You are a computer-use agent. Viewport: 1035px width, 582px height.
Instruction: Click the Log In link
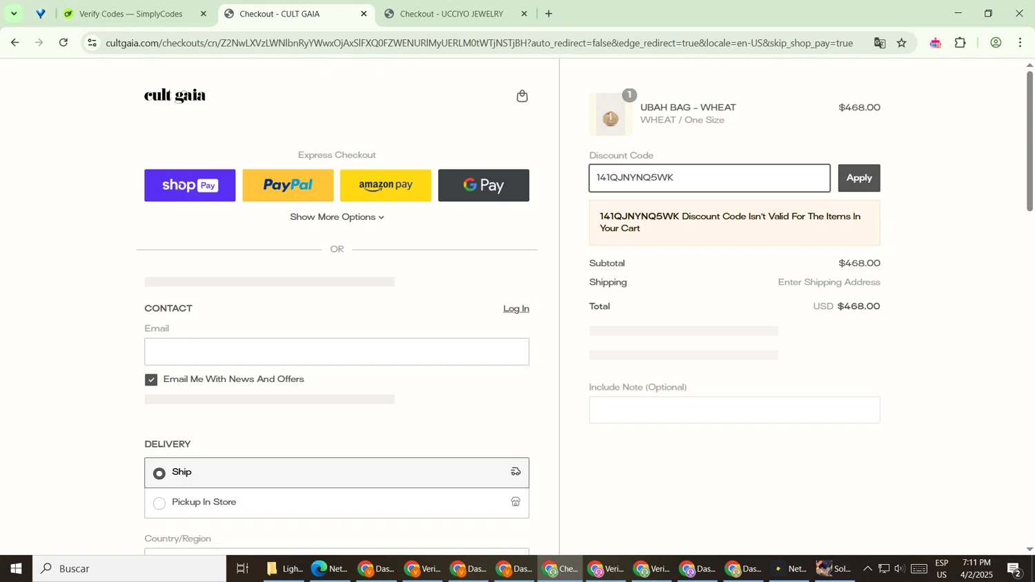516,309
